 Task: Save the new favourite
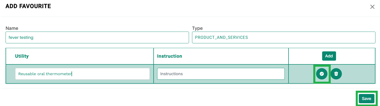(366, 98)
